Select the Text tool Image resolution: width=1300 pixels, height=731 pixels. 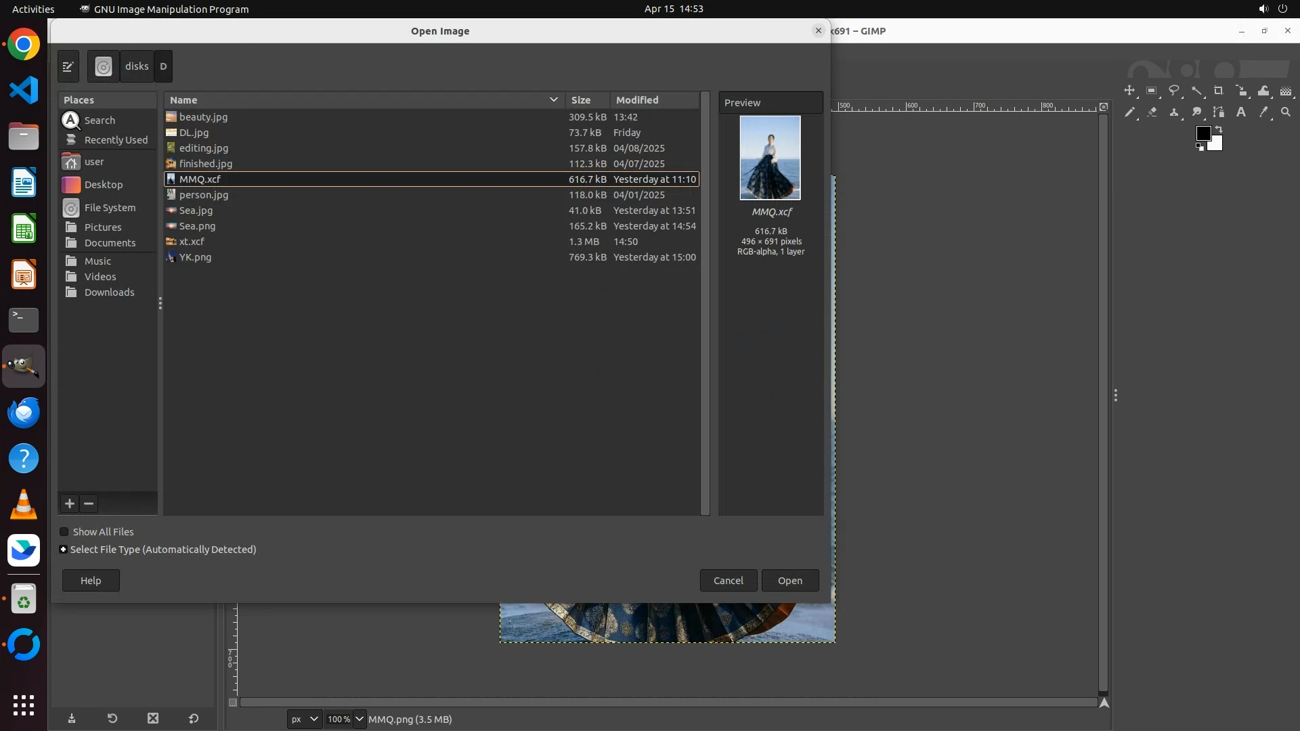click(1241, 112)
